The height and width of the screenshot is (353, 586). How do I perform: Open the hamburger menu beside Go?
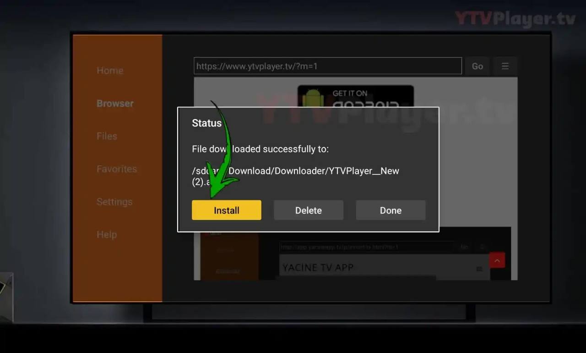pos(505,66)
